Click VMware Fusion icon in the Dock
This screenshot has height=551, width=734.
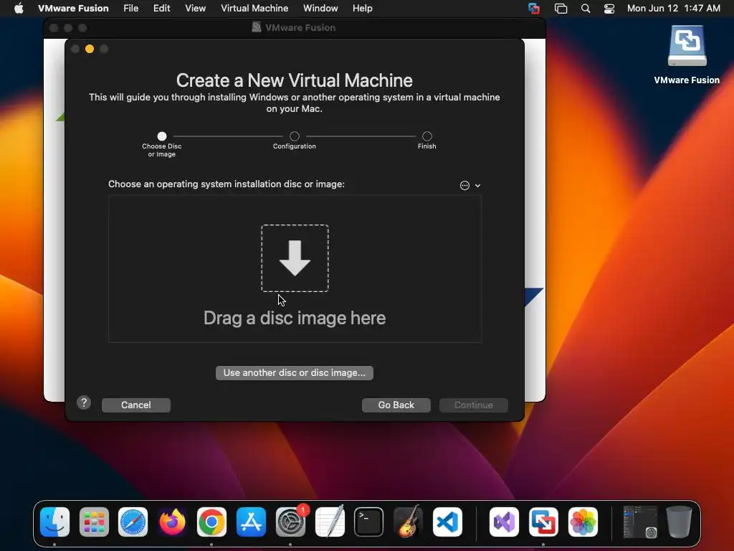click(x=543, y=522)
